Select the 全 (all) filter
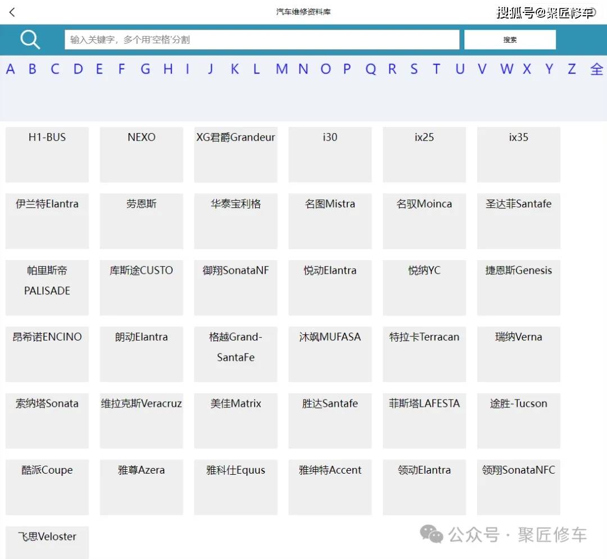Viewport: 607px width, 559px height. (596, 69)
